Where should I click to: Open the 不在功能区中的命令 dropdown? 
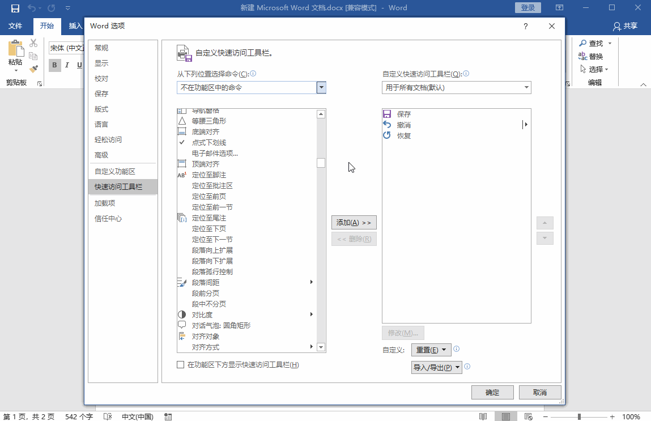[321, 87]
